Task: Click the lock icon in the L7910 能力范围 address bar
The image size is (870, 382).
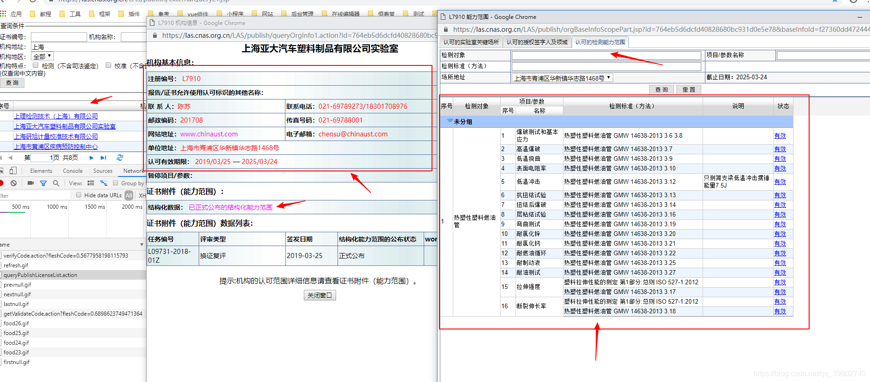Action: tap(446, 29)
